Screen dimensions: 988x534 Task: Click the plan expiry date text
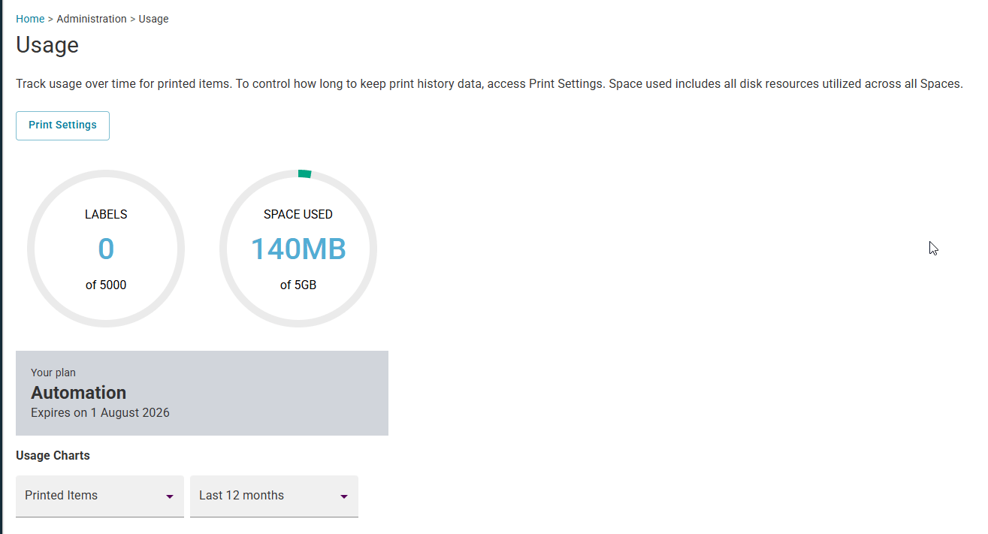(100, 412)
